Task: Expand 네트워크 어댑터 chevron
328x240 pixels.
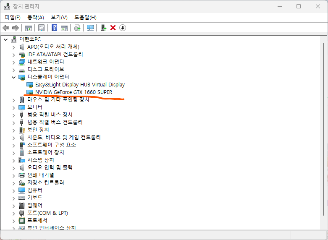Action: tap(13, 63)
